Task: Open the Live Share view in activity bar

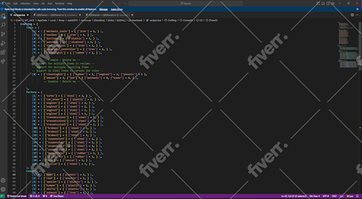Action: [x=3, y=62]
